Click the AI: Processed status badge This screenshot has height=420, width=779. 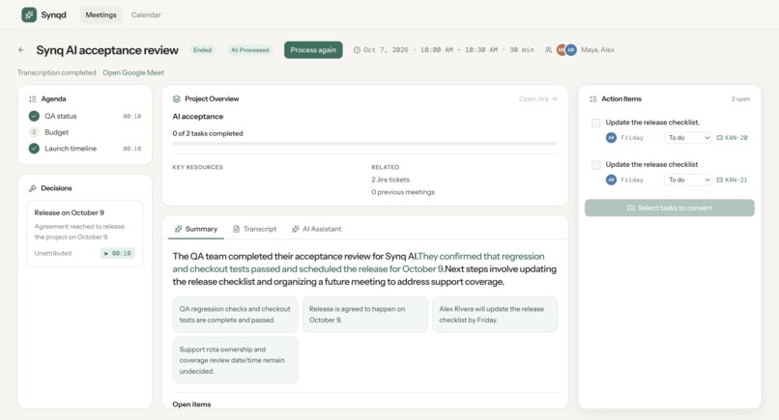point(250,49)
